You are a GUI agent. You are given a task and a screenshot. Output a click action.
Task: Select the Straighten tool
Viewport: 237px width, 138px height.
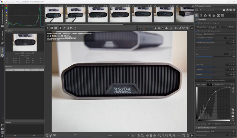click(75, 28)
